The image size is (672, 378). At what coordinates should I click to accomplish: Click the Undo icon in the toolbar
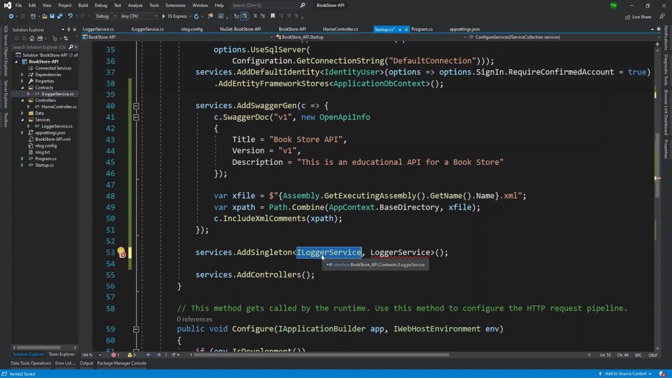pyautogui.click(x=70, y=16)
